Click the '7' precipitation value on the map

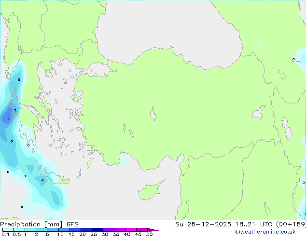pyautogui.click(x=15, y=111)
